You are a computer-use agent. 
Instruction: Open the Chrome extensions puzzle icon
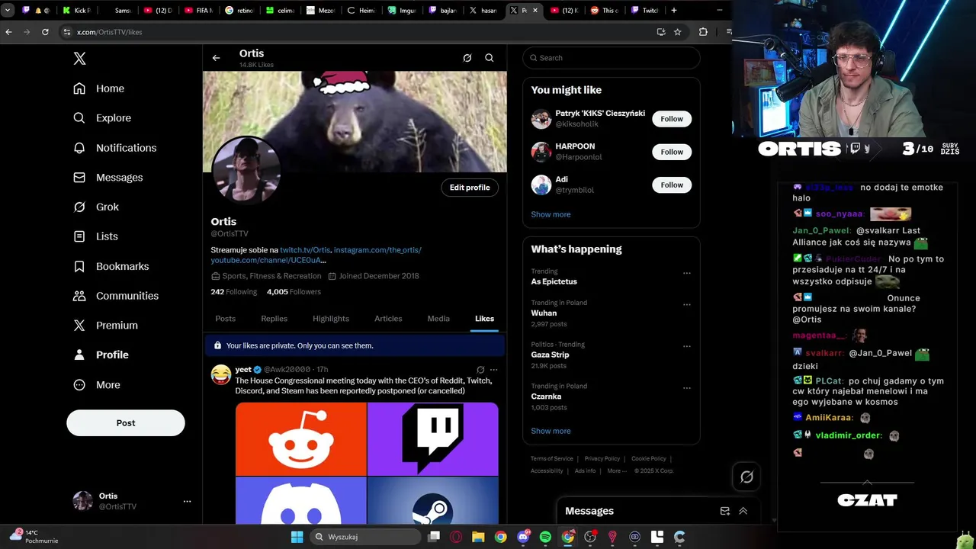703,32
